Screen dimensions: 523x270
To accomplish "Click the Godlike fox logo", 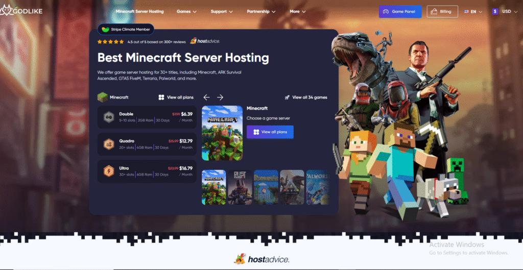I will (21, 11).
